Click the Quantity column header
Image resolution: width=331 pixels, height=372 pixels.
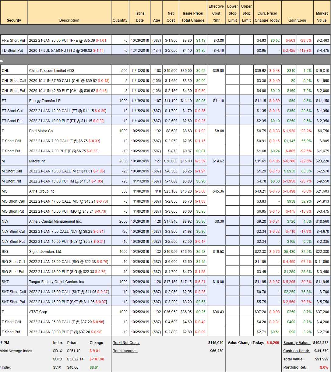click(x=120, y=20)
